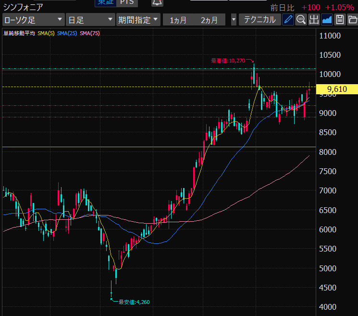Click the alert bell icon
The height and width of the screenshot is (316, 358).
tap(157, 3)
